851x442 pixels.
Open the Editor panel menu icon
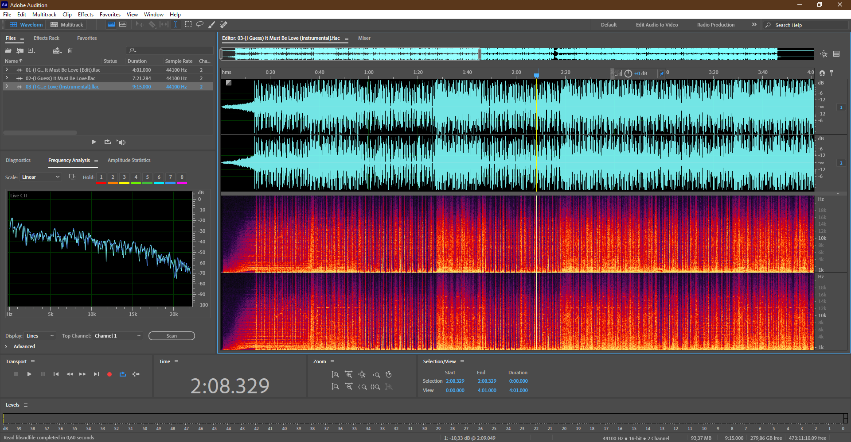click(347, 38)
